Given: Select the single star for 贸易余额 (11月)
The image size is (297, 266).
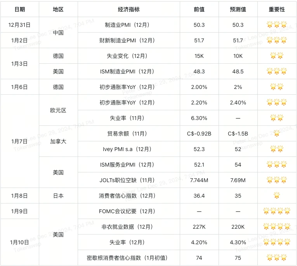Looking at the screenshot, I should [x=276, y=134].
